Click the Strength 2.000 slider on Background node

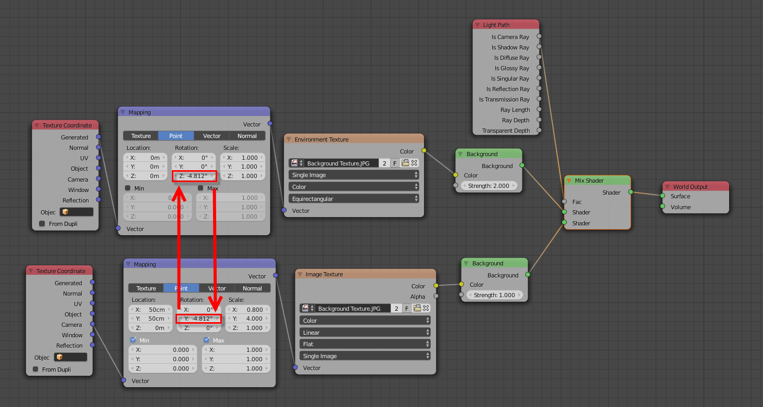click(x=489, y=186)
